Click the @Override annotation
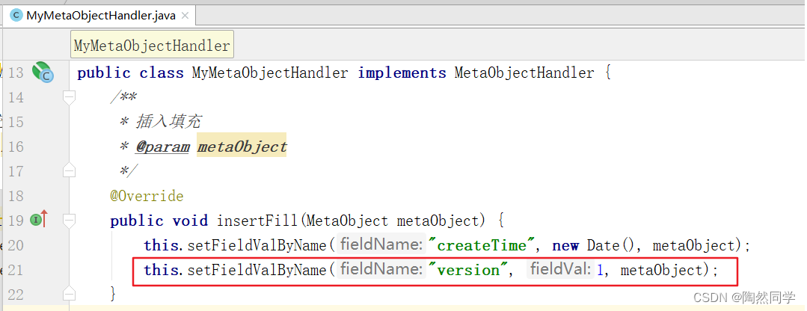 pyautogui.click(x=146, y=196)
